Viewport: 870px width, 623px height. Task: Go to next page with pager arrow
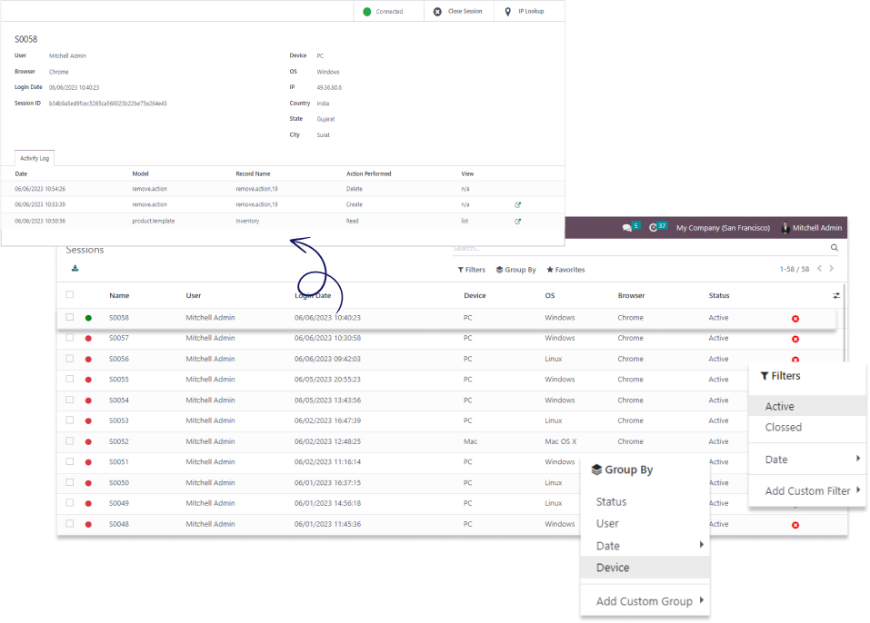831,269
